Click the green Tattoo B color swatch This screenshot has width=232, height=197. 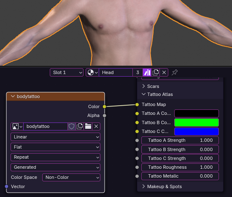tap(197, 122)
